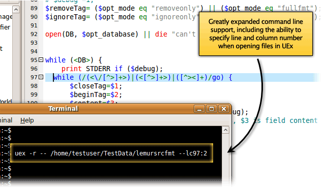Click the open keyword on line 92
This screenshot has width=324, height=189.
pos(53,34)
